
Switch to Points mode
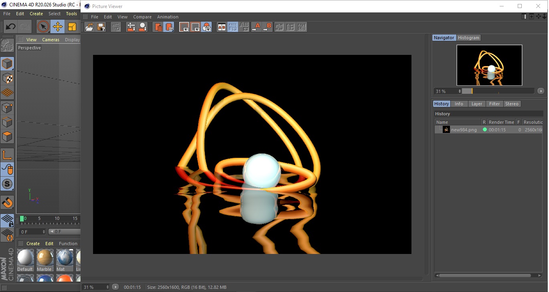click(x=7, y=107)
